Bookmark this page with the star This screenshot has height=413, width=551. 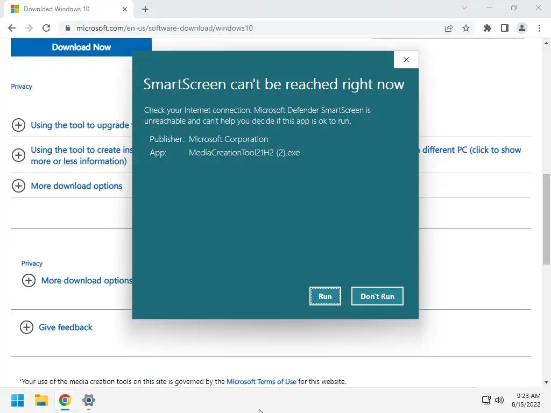(466, 28)
